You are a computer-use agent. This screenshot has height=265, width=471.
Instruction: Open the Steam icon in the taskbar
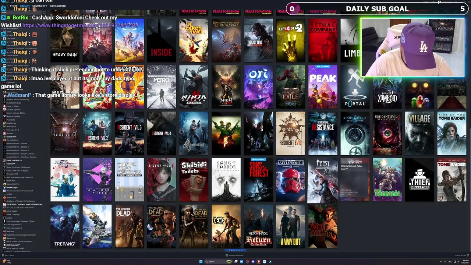tap(270, 262)
